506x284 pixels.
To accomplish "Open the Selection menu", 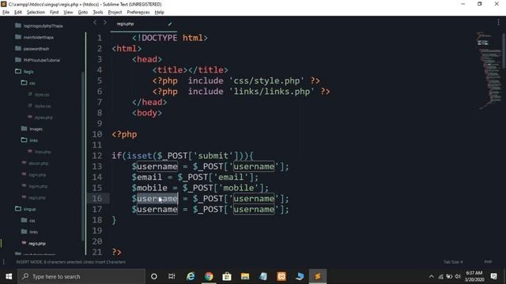I will (36, 13).
